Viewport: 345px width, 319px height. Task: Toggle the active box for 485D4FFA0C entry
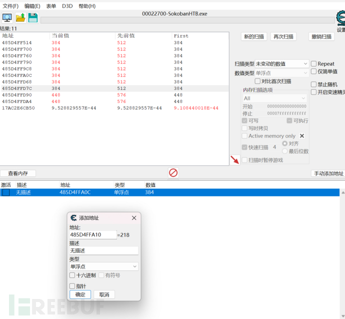coord(6,192)
